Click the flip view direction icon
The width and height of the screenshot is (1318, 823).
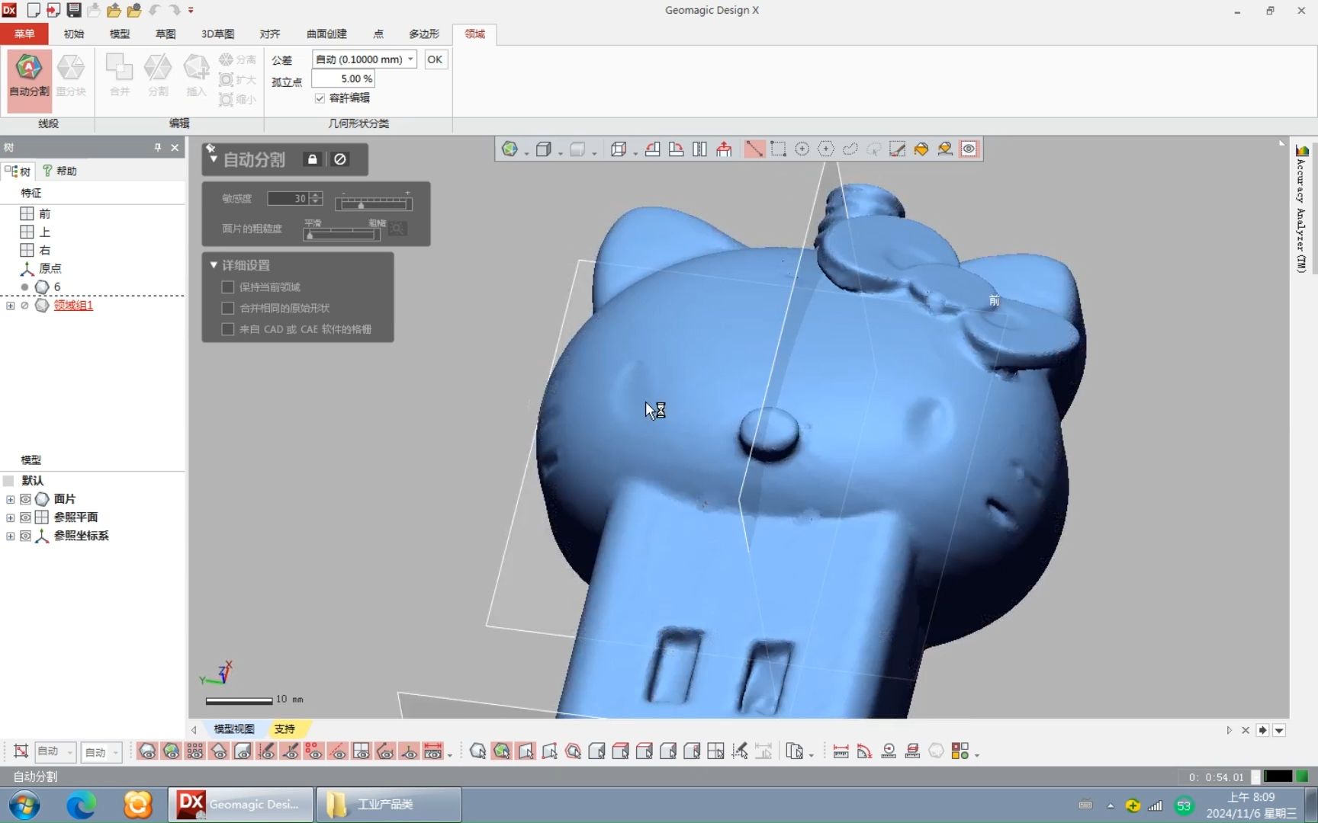click(x=700, y=149)
